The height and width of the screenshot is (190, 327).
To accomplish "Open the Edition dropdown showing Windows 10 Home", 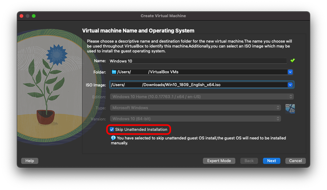I will 201,97.
